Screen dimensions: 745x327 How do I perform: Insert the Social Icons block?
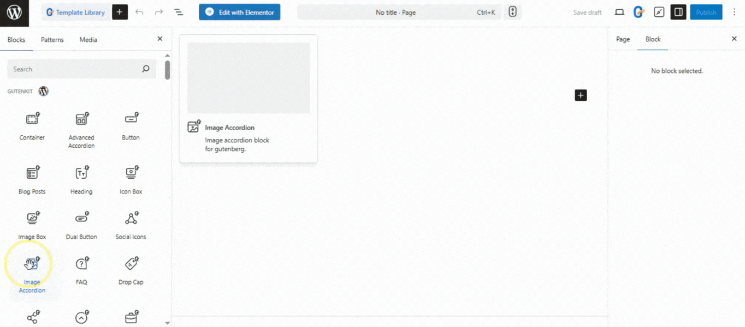[131, 225]
